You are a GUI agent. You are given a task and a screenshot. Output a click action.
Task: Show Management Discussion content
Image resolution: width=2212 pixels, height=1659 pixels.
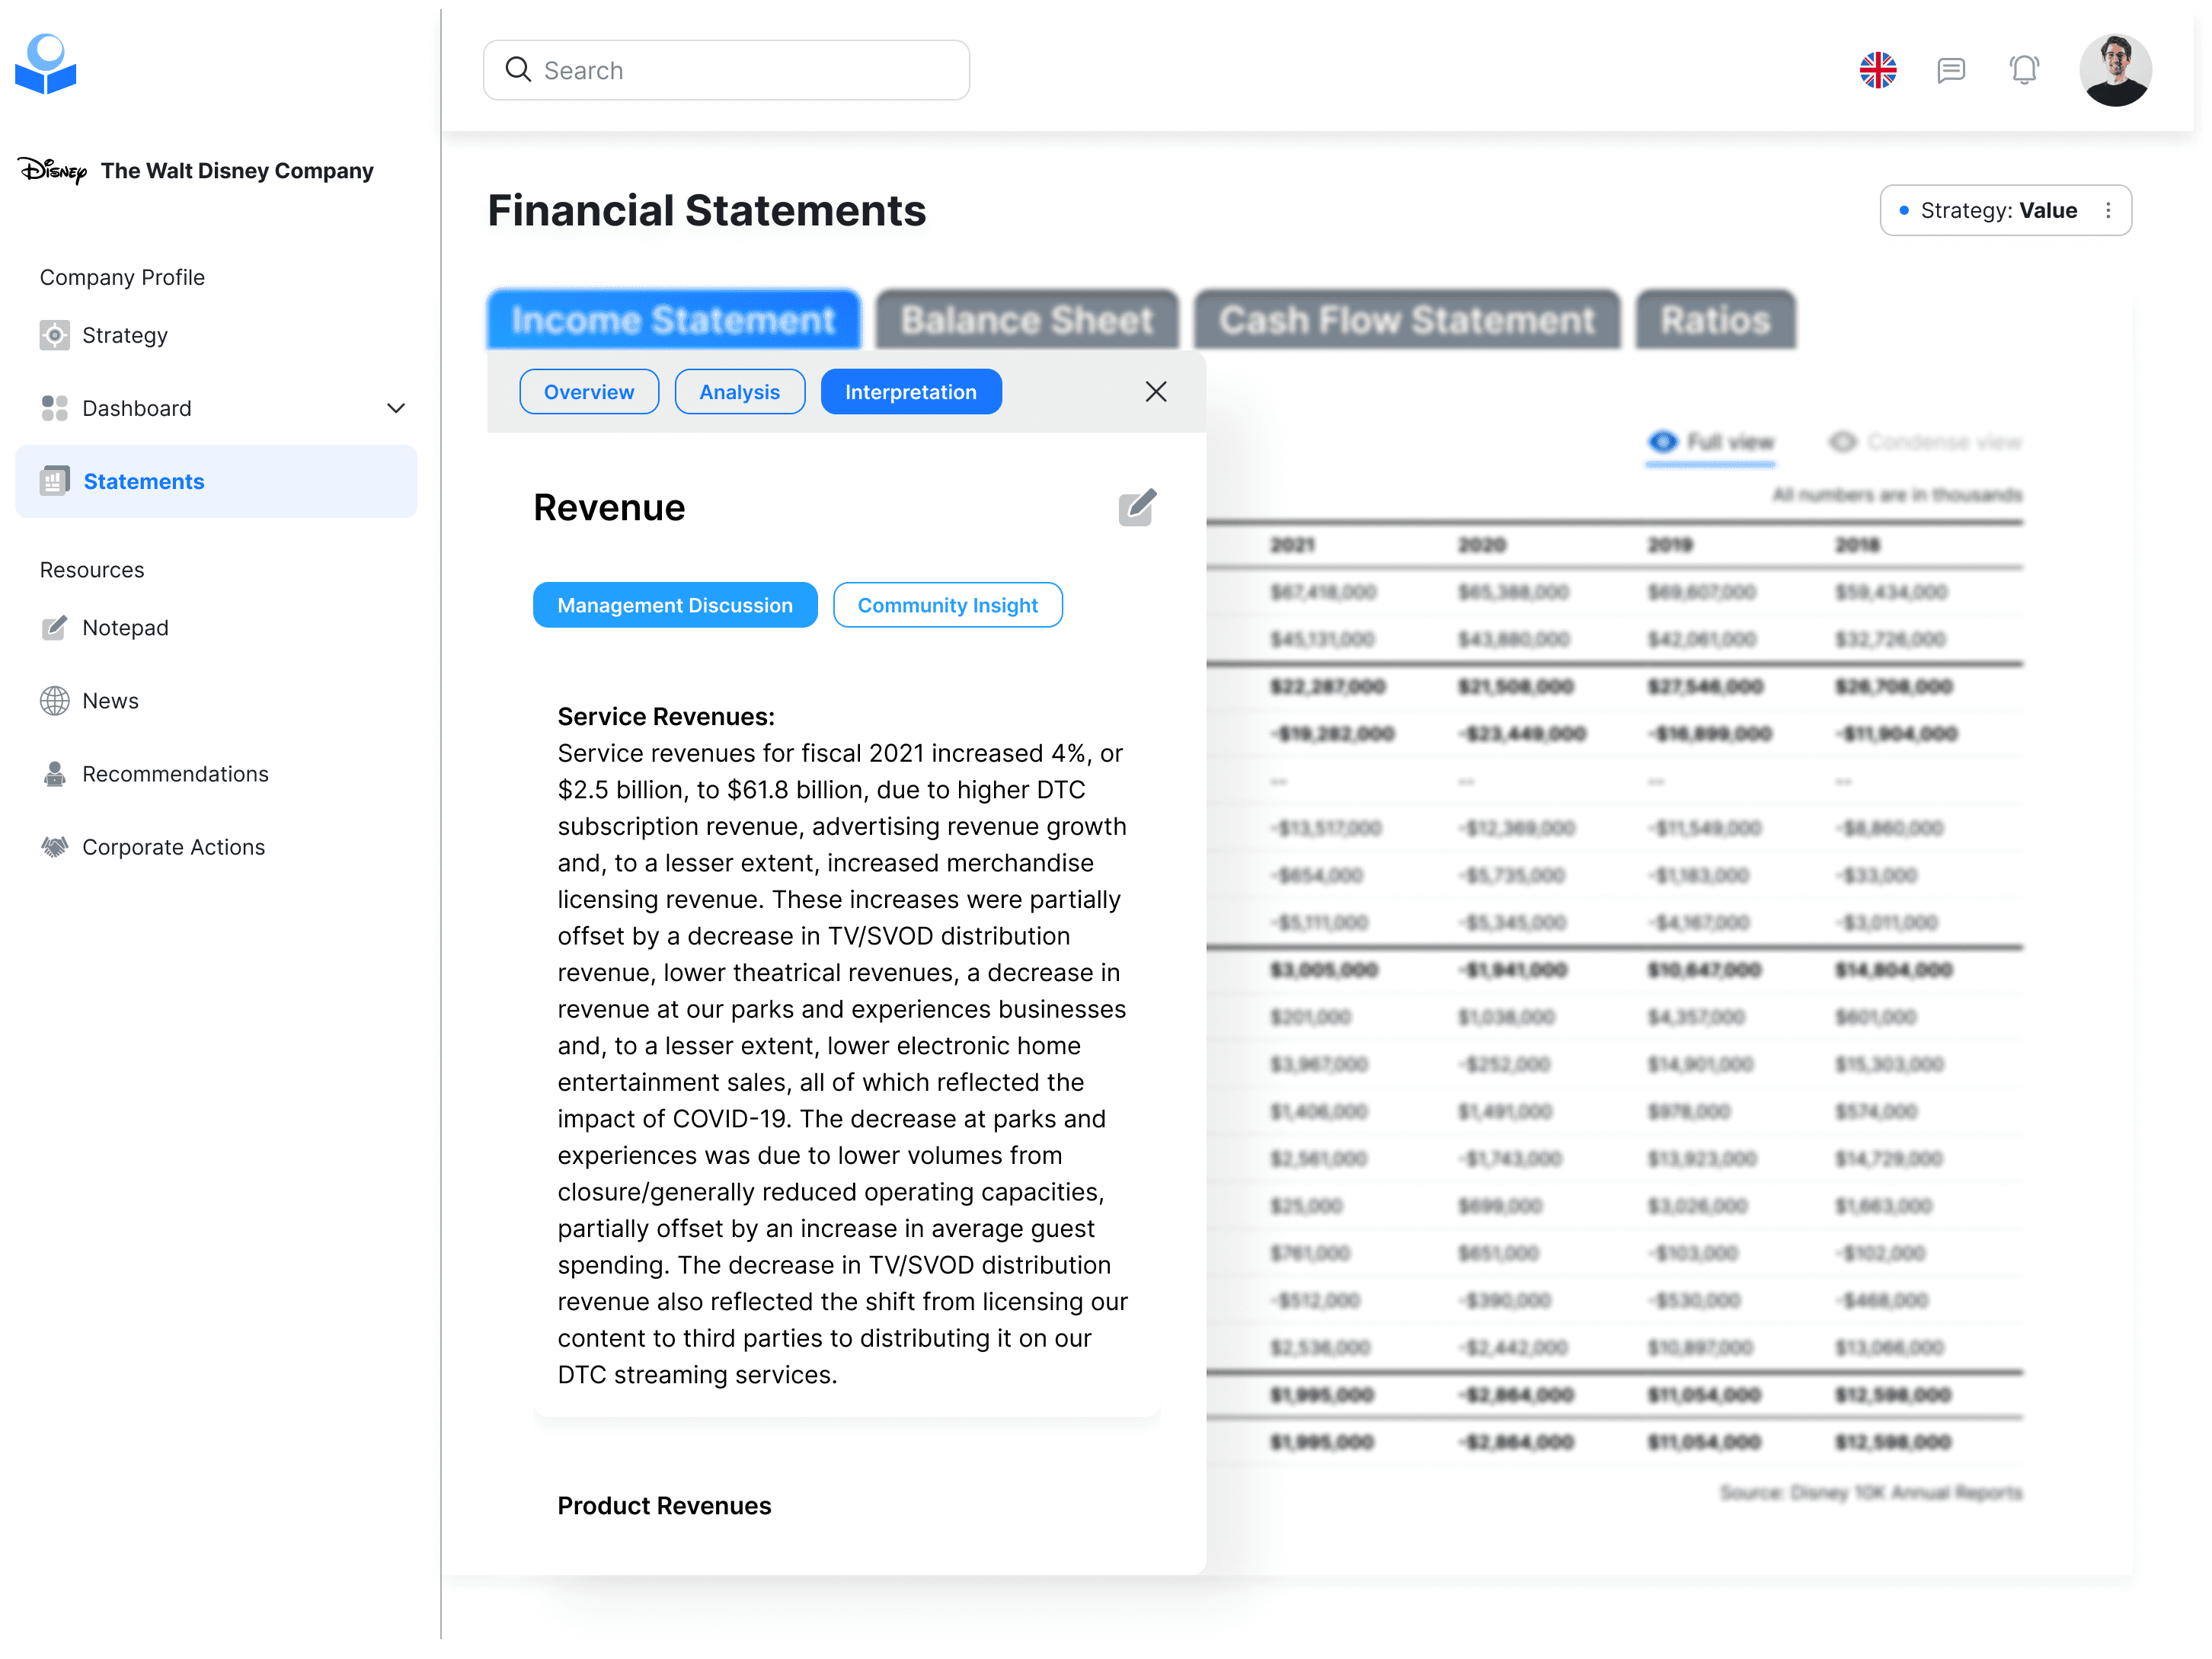pyautogui.click(x=675, y=605)
